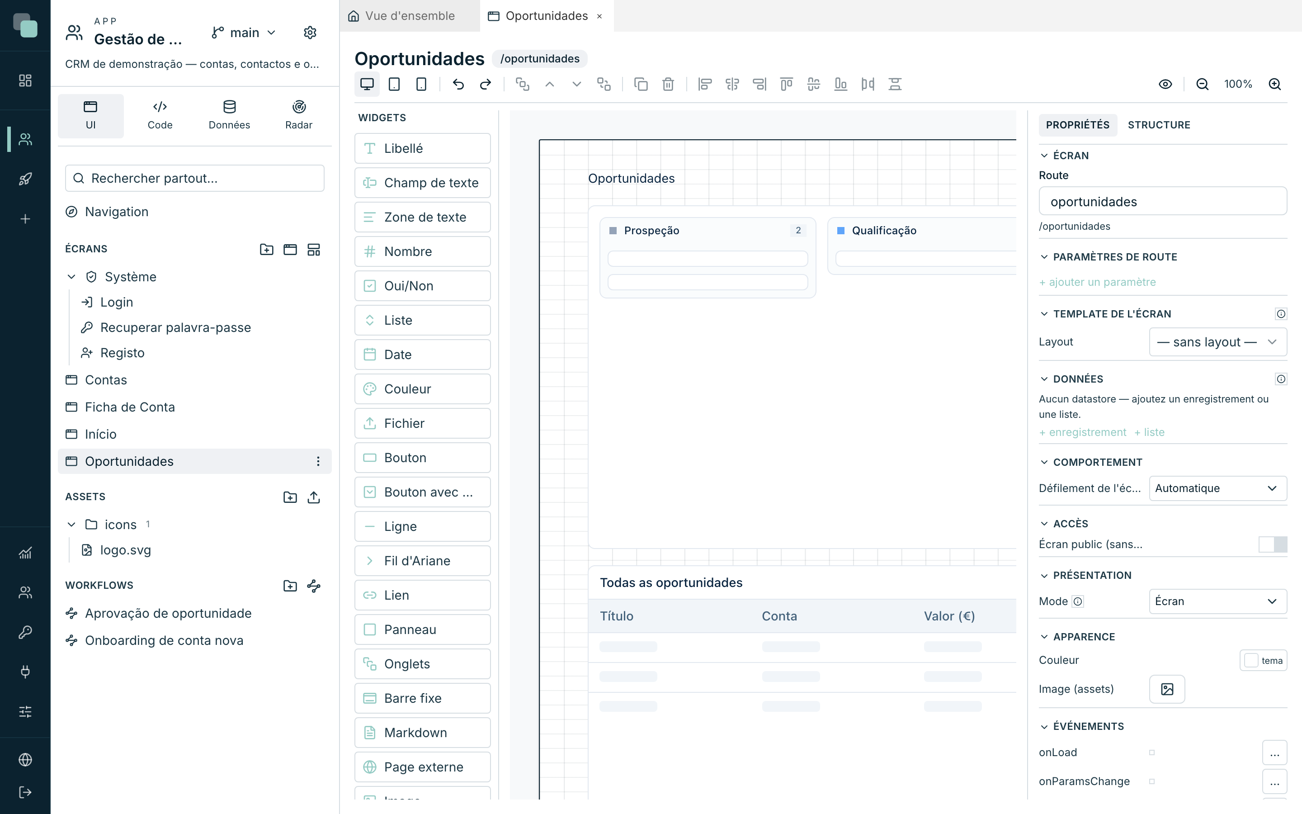This screenshot has width=1302, height=814.
Task: Pick the Markdown widget
Action: [422, 733]
